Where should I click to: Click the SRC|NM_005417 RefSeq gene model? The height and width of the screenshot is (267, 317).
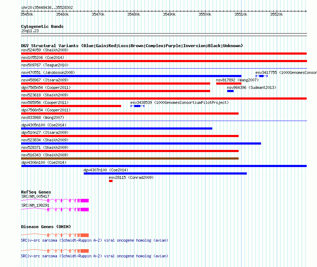[x=55, y=201]
